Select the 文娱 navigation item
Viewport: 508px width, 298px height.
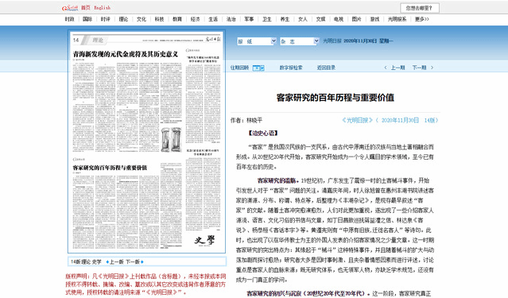pyautogui.click(x=320, y=19)
